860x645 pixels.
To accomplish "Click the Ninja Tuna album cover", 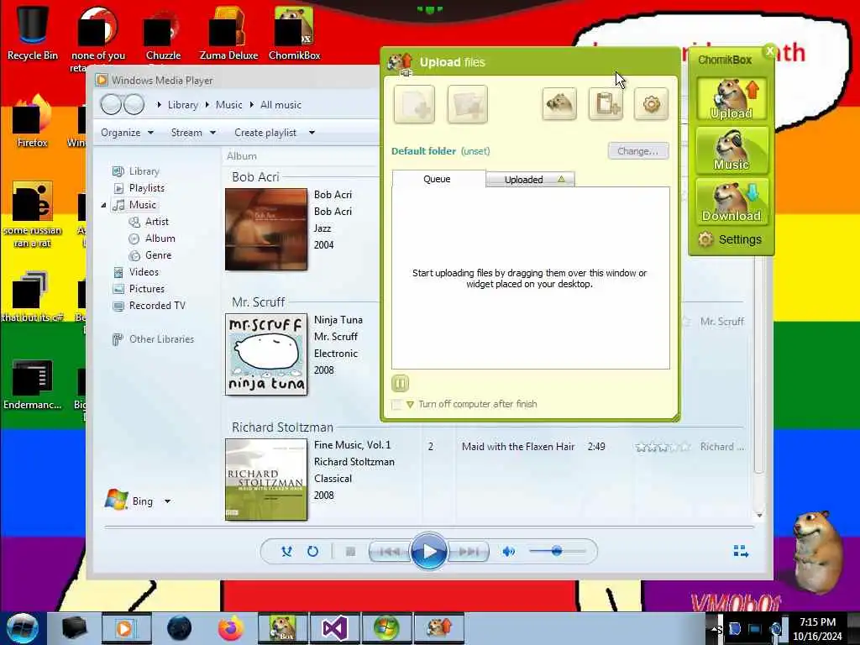I will 266,354.
